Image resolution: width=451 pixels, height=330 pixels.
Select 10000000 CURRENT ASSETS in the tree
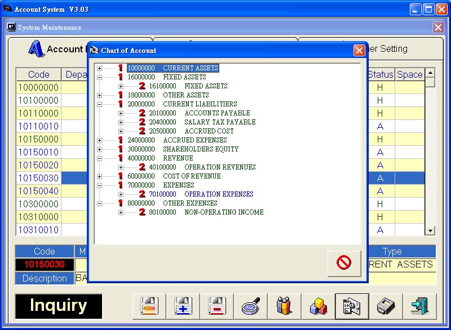click(x=173, y=68)
